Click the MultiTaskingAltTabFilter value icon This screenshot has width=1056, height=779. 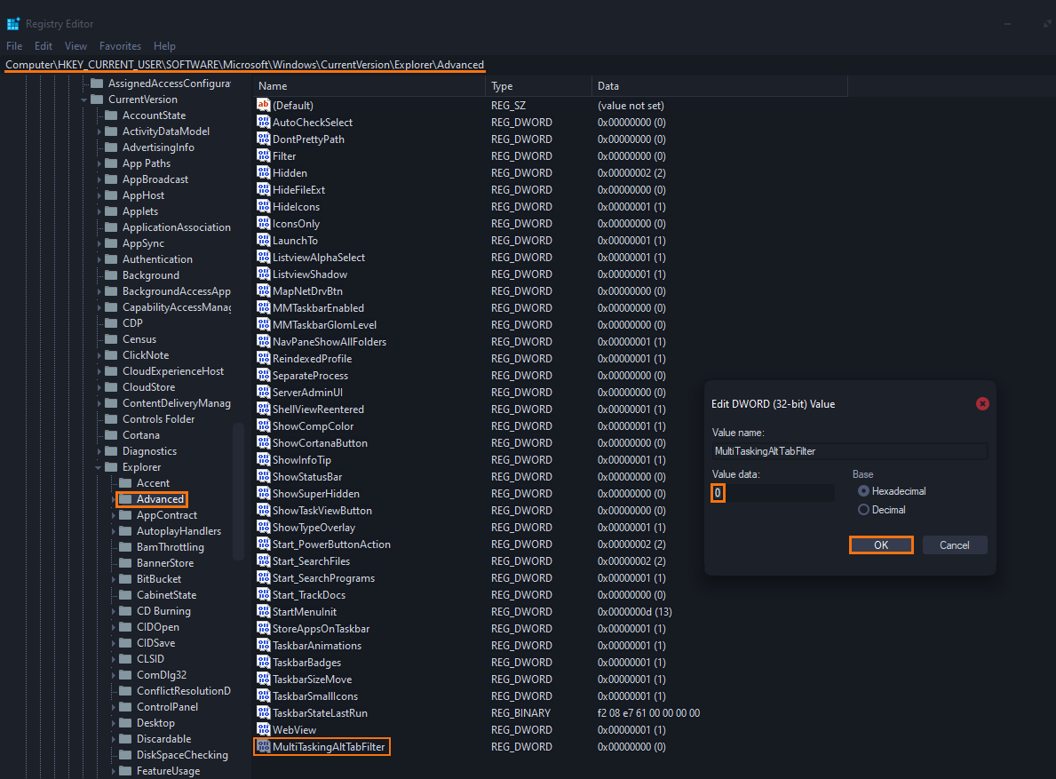(263, 746)
